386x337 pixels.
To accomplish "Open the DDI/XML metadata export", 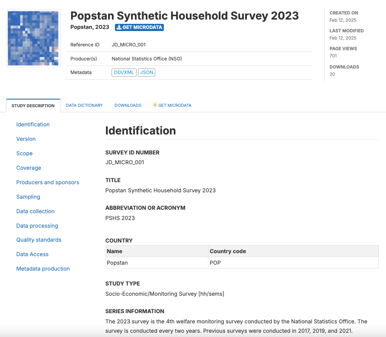I will (x=124, y=72).
